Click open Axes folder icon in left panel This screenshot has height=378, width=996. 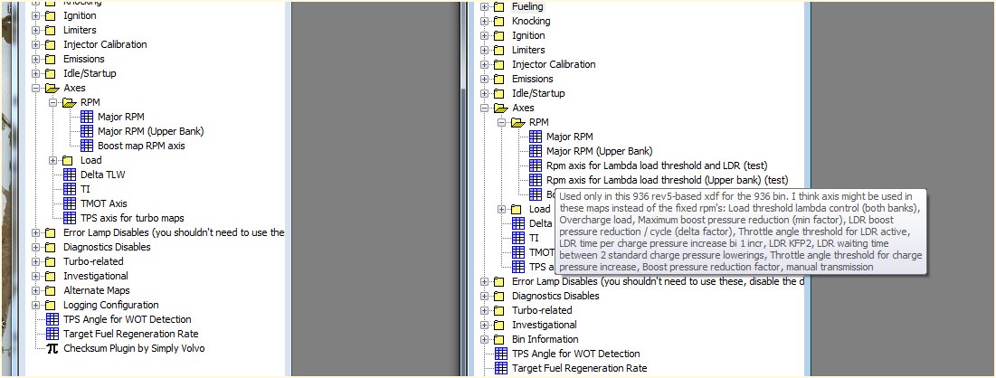click(x=52, y=89)
